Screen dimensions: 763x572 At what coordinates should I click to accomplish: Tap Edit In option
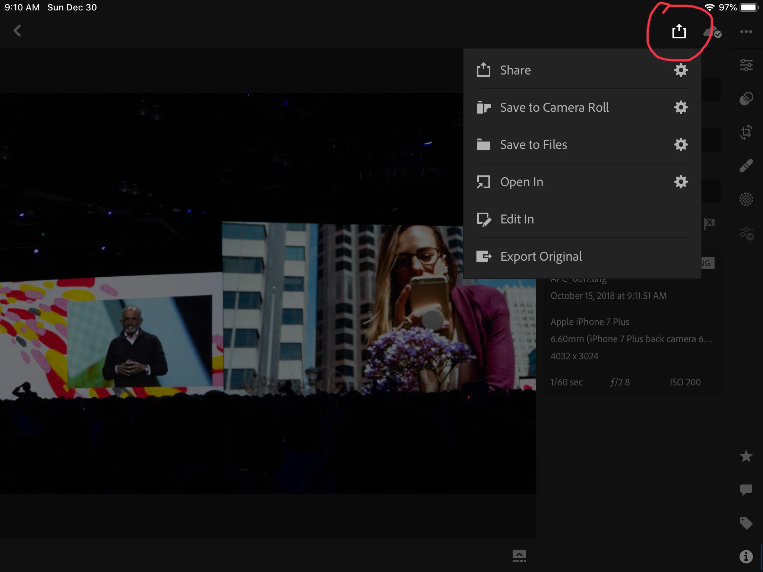point(517,219)
